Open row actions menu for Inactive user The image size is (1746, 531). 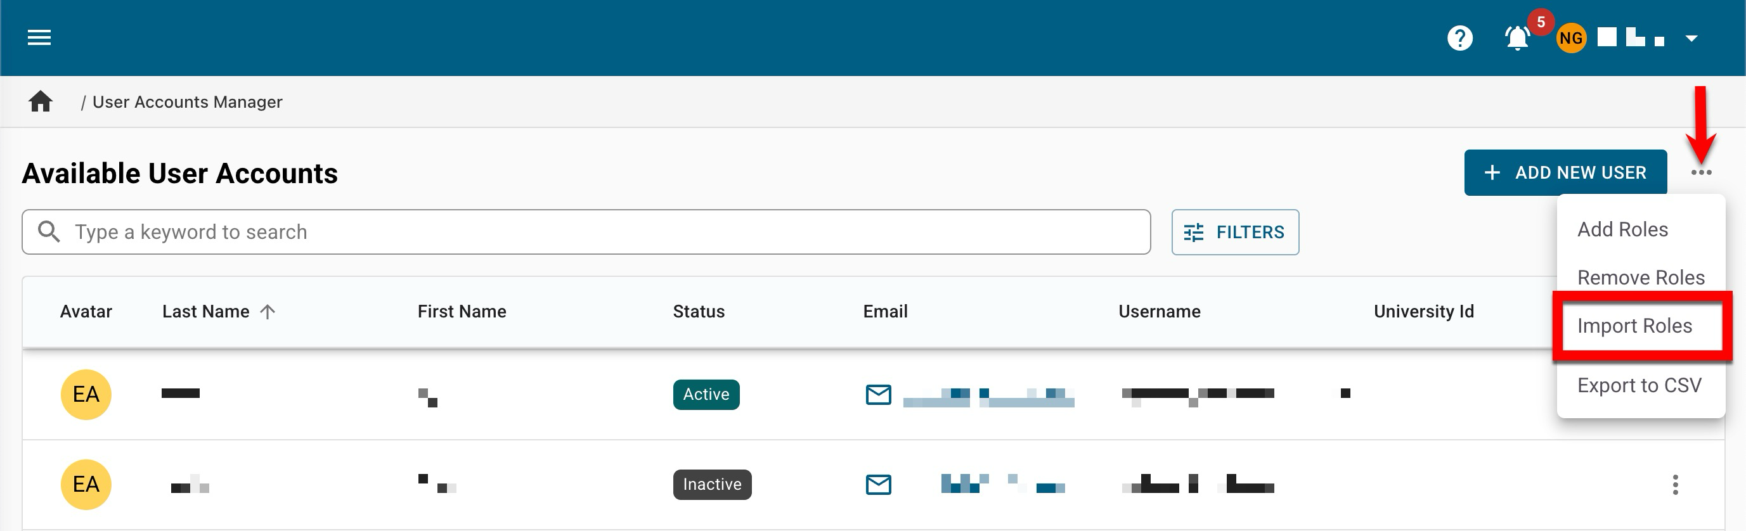[x=1675, y=484]
